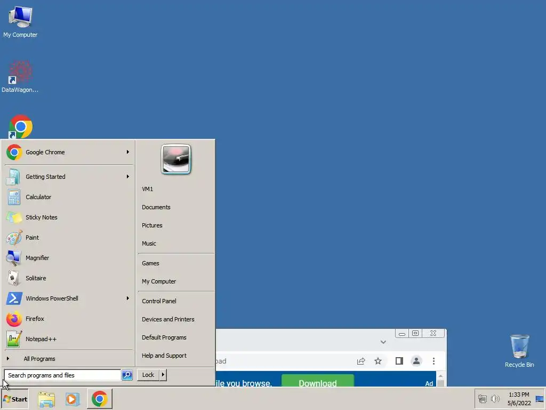Click the volume speaker tray icon

point(495,399)
